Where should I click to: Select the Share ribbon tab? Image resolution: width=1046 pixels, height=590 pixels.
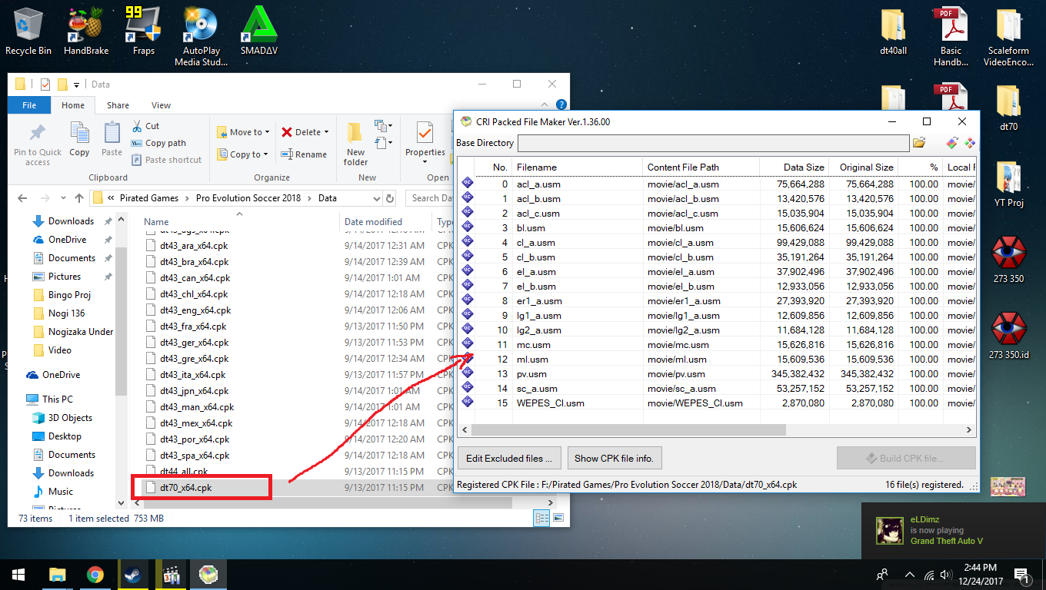[118, 105]
